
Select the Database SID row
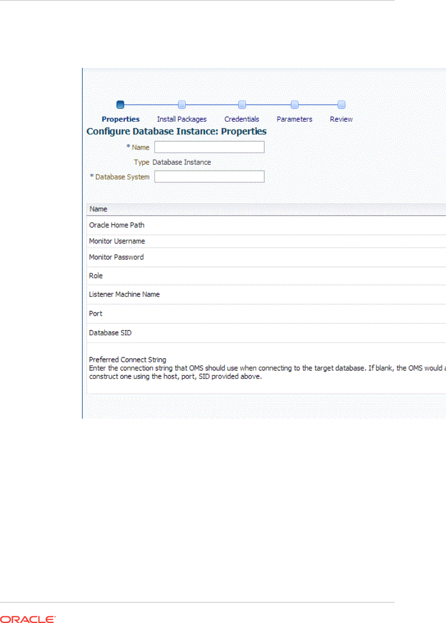(x=266, y=333)
